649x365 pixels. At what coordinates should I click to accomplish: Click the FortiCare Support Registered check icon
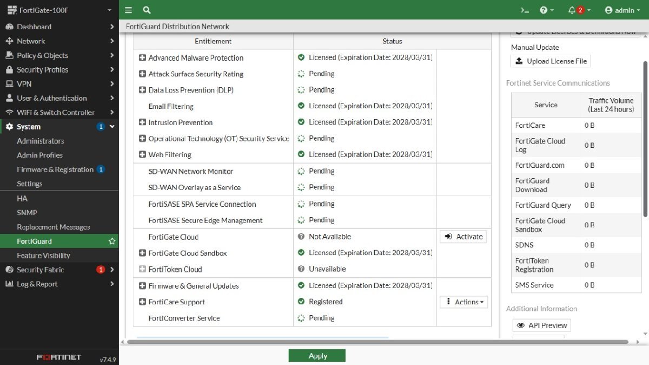(x=301, y=302)
